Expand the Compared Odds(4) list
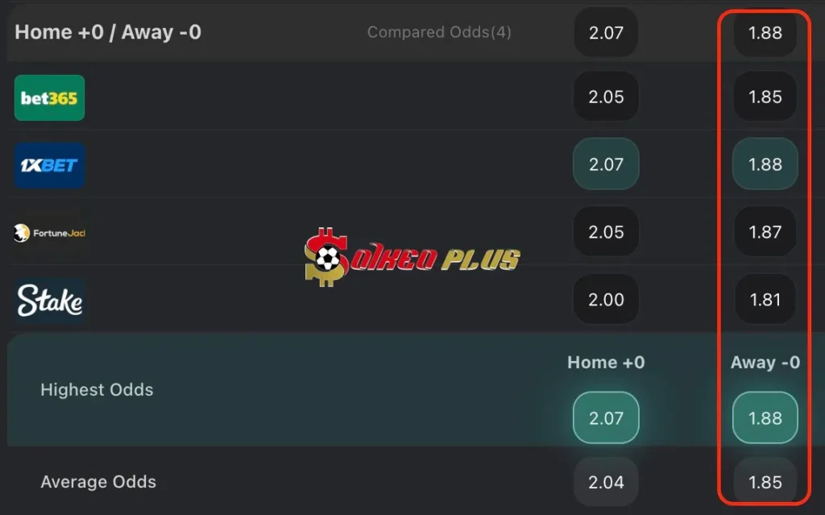This screenshot has height=515, width=825. [x=439, y=32]
